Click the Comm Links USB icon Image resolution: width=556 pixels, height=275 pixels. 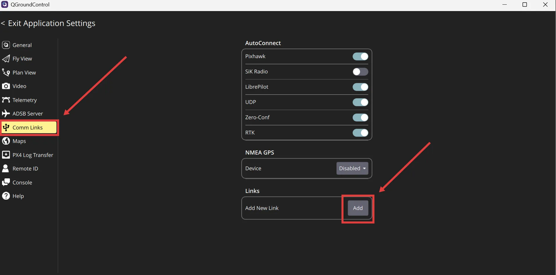[6, 127]
